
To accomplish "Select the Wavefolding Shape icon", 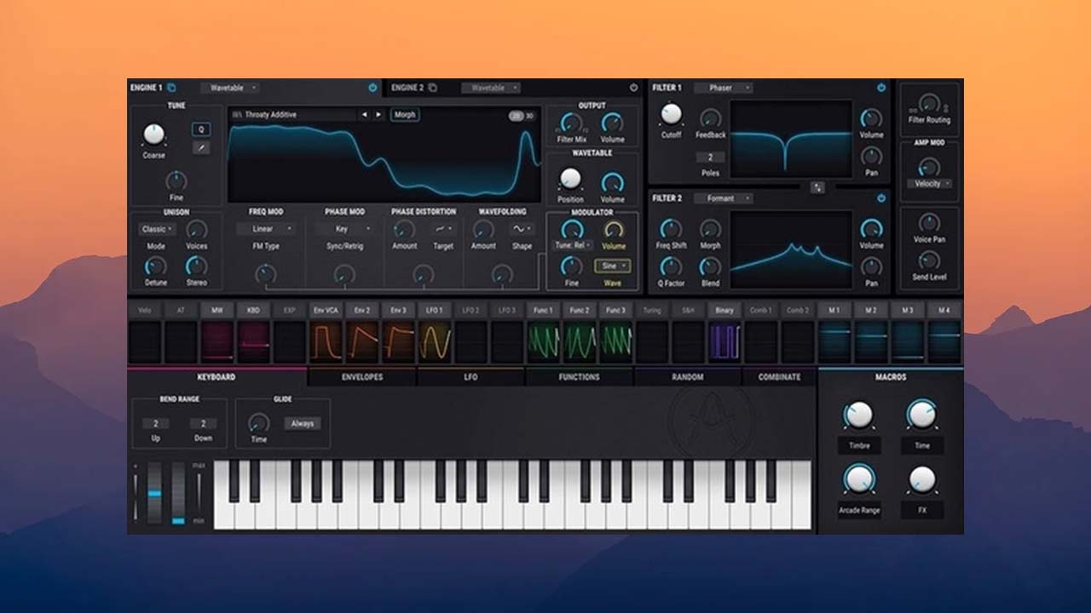I will click(x=520, y=229).
